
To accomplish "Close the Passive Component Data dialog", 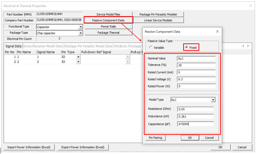I will pos(217,32).
